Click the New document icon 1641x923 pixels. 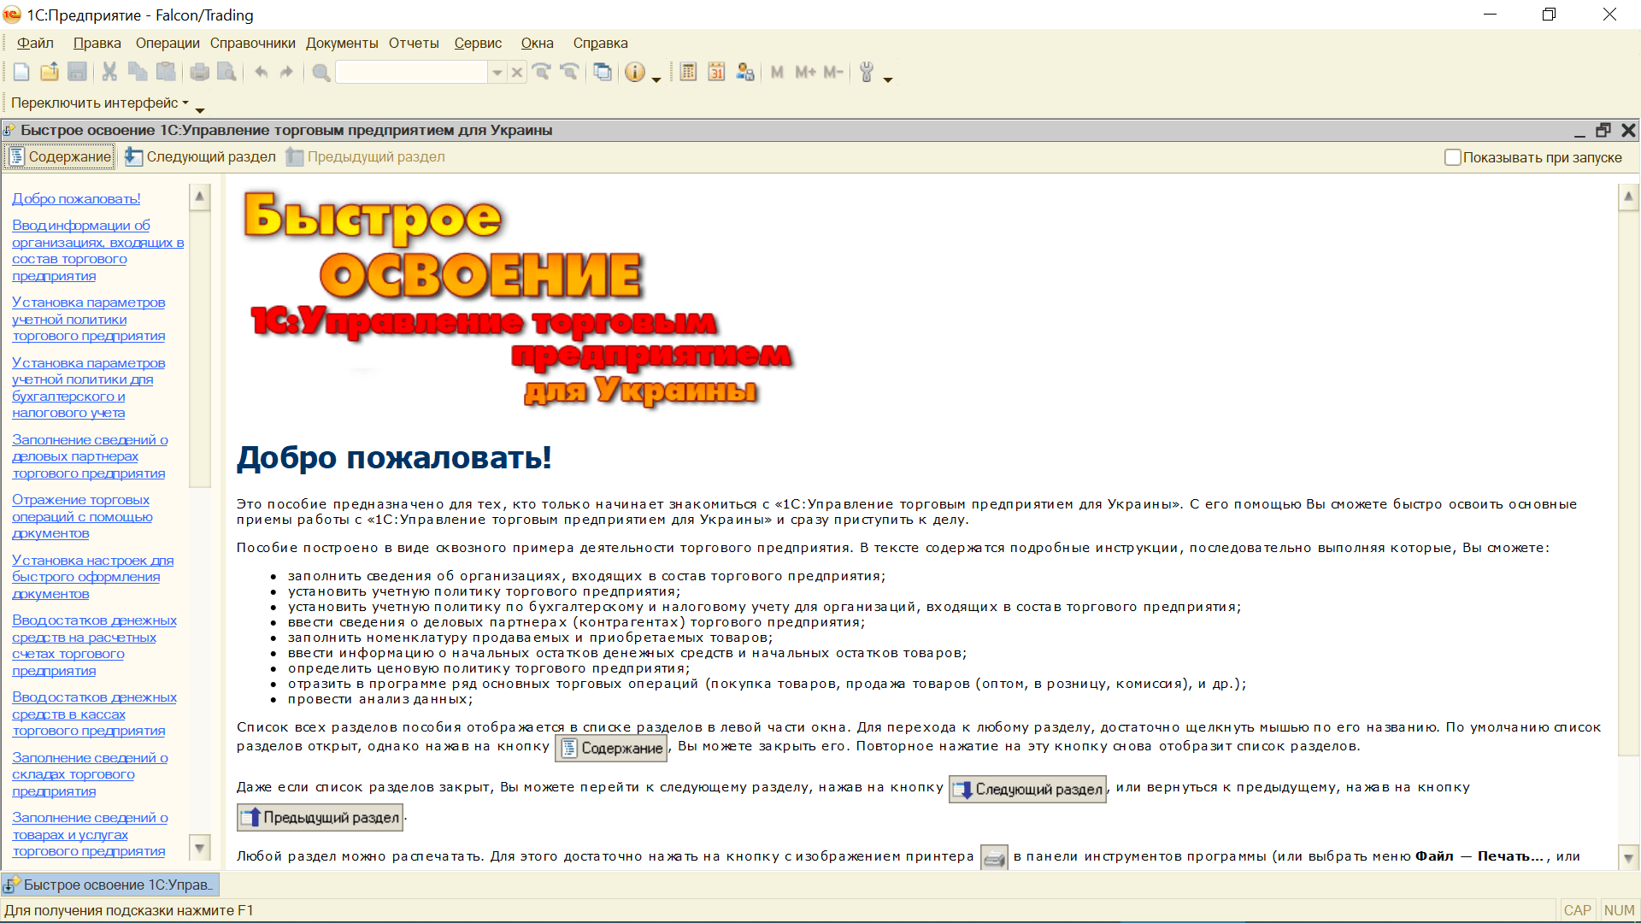pyautogui.click(x=21, y=73)
